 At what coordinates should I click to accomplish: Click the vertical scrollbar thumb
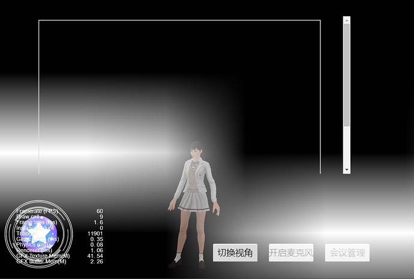(x=347, y=75)
